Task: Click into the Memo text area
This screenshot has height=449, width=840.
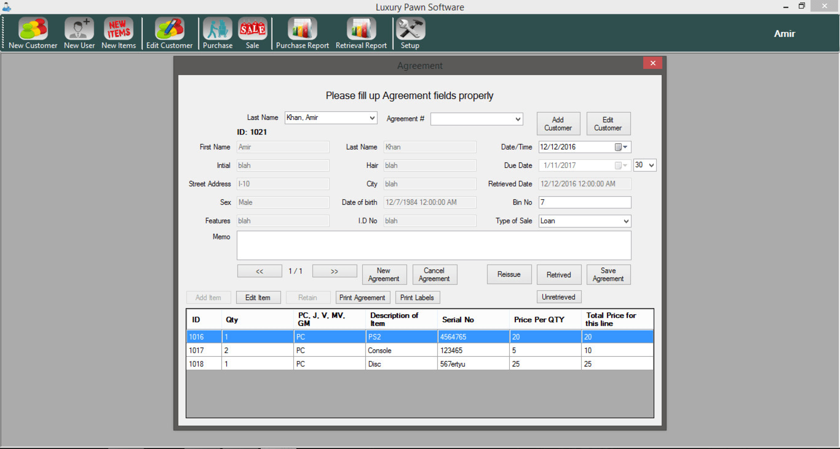Action: 434,245
